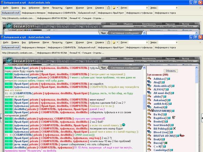This screenshot has width=203, height=152.
Task: Open Персонаж section in lower game header
Action: pos(170,58)
